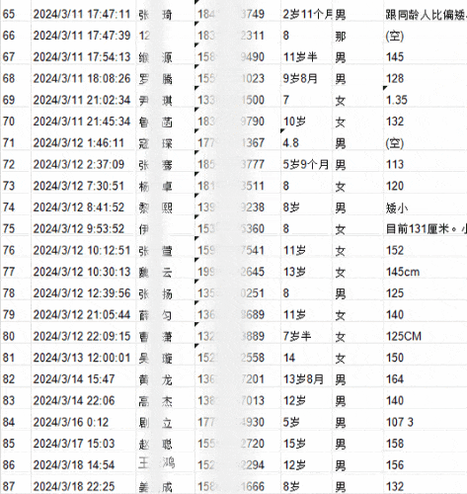Screen dimensions: 467x494
Task: Select height cell 150 in row 81
Action: click(426, 358)
